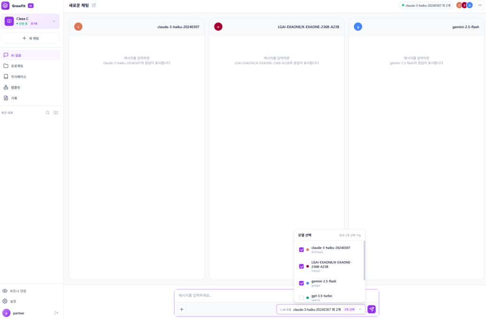Image resolution: width=486 pixels, height=319 pixels.
Task: Click the 메시지를 입력하세요 input field
Action: tap(266, 295)
